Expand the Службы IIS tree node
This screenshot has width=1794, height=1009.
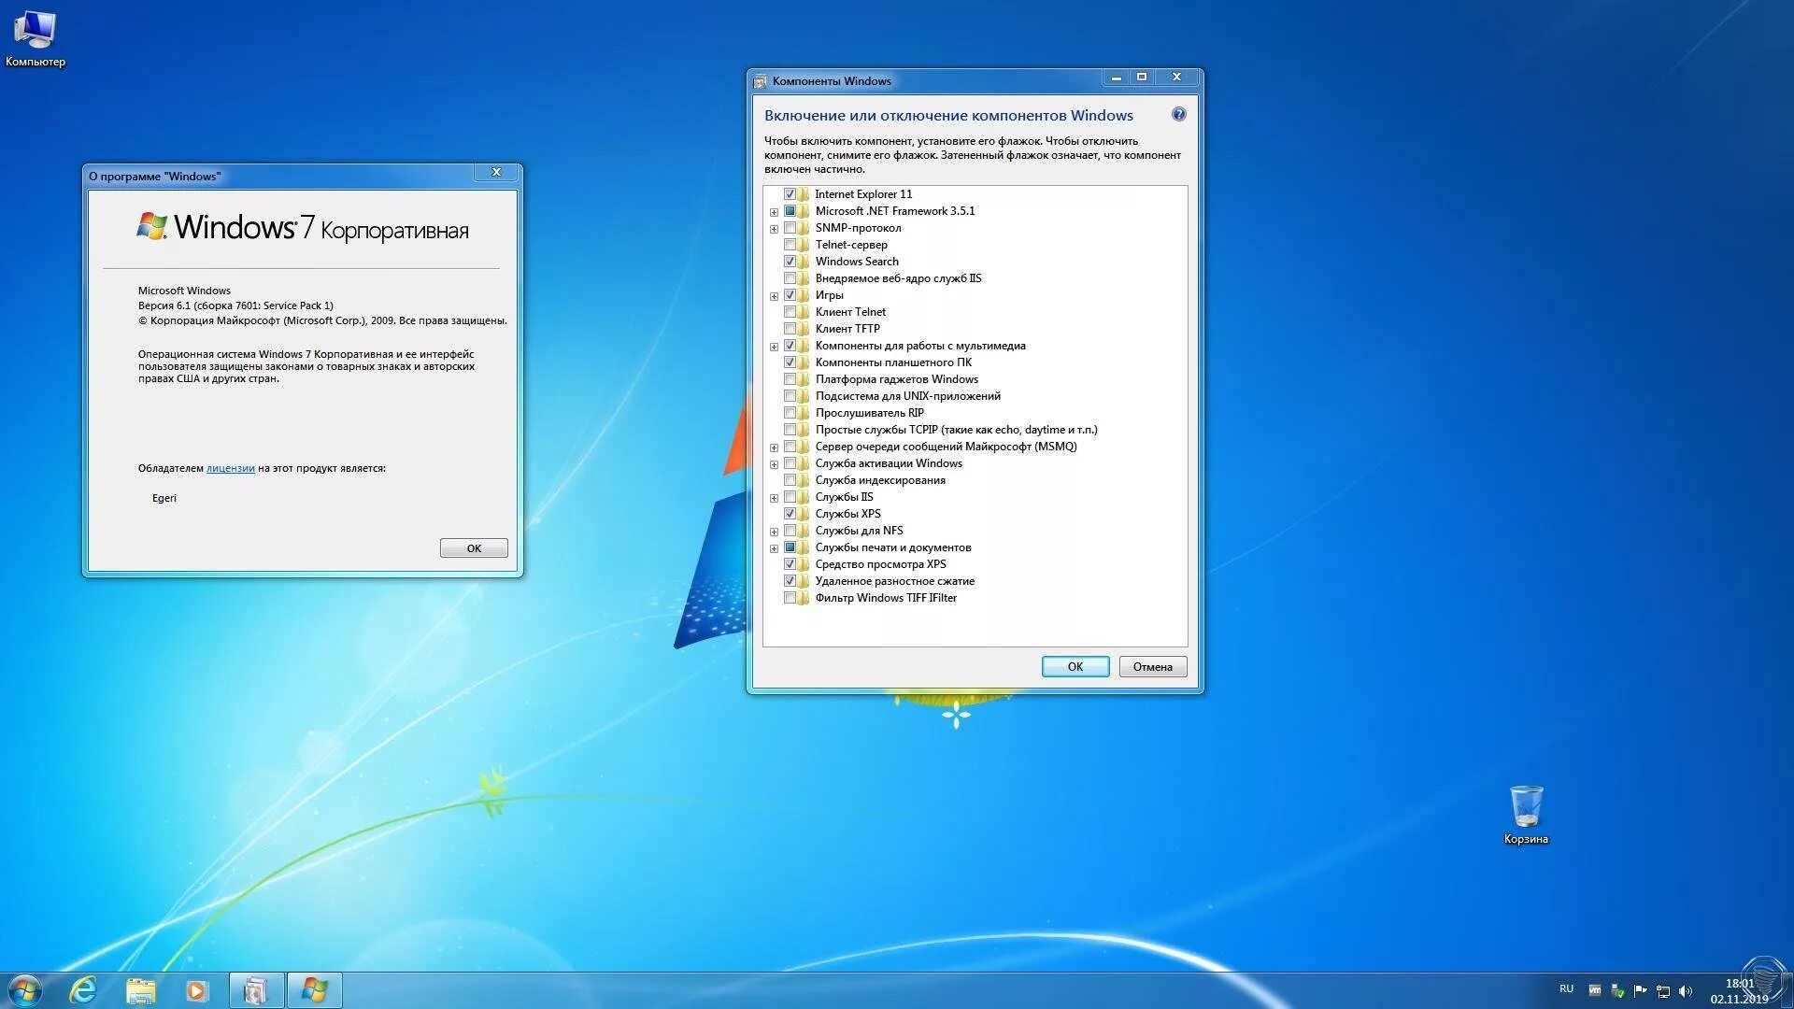[x=774, y=498]
